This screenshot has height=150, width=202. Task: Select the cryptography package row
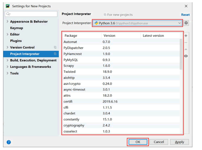121,125
